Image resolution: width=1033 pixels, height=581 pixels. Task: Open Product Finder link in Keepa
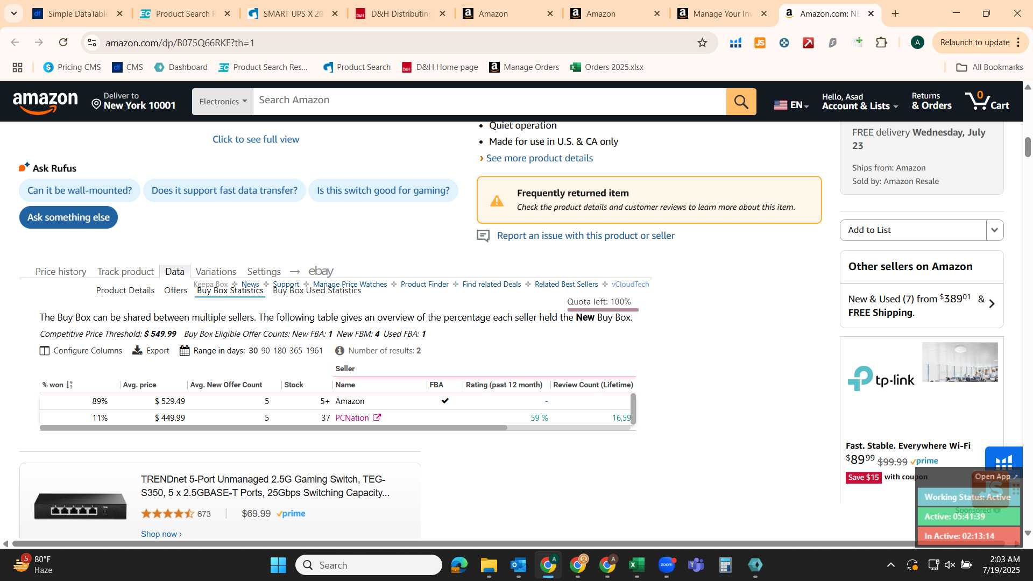424,284
